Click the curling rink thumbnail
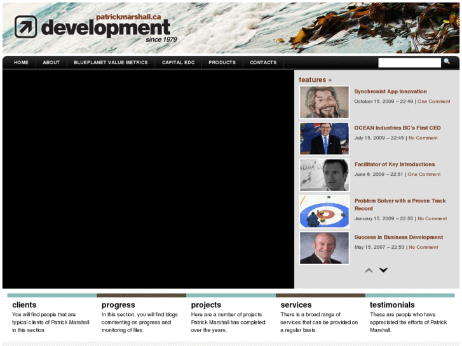Viewport: 462px width, 346px height. [324, 211]
